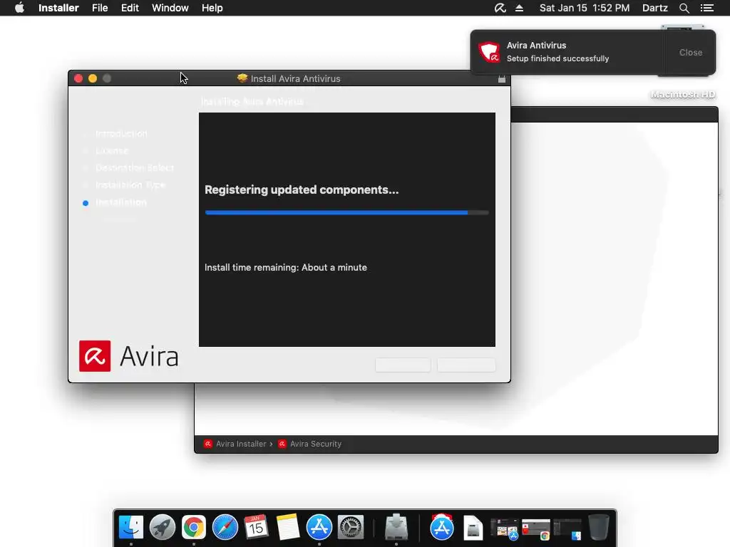The height and width of the screenshot is (547, 730).
Task: Open the File menu
Action: coord(100,8)
